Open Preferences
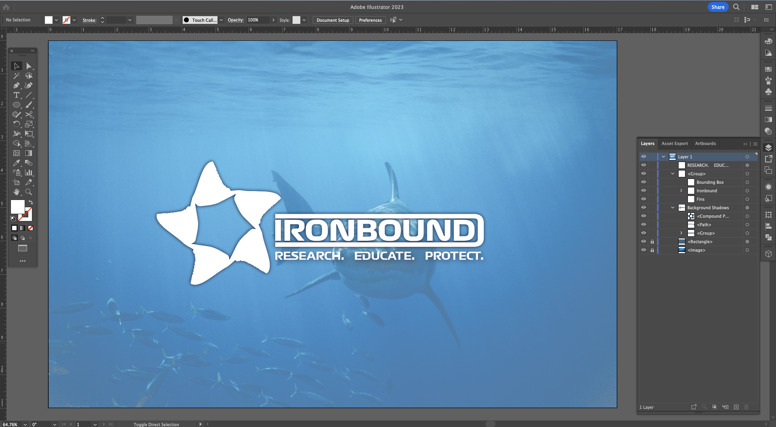This screenshot has width=776, height=427. (370, 20)
